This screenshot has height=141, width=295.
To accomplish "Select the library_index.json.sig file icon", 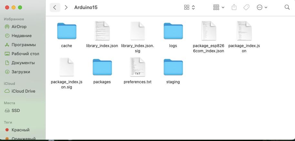I will tap(138, 31).
